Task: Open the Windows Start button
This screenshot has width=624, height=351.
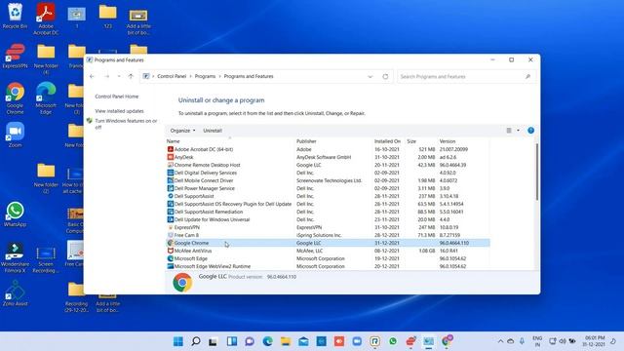Action: [178, 341]
